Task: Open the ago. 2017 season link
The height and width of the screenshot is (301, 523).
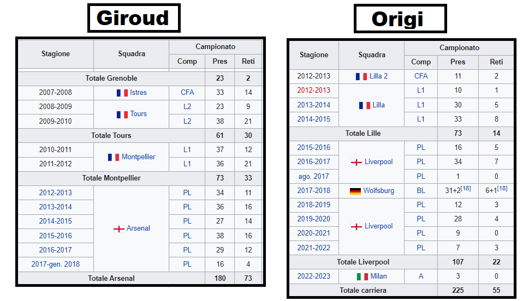Action: [314, 177]
